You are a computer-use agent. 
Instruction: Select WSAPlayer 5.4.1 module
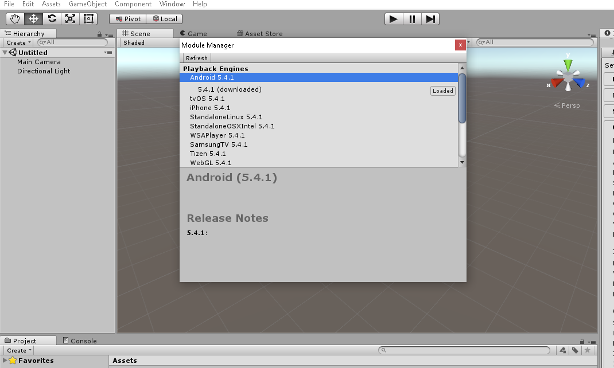coord(217,135)
